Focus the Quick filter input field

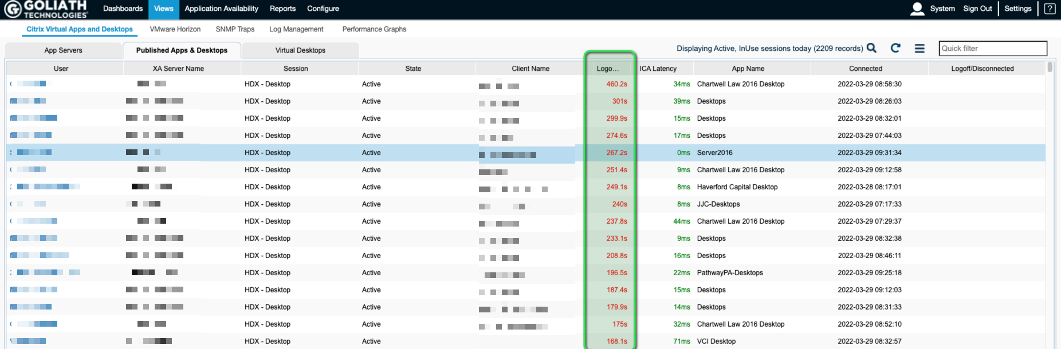point(993,49)
